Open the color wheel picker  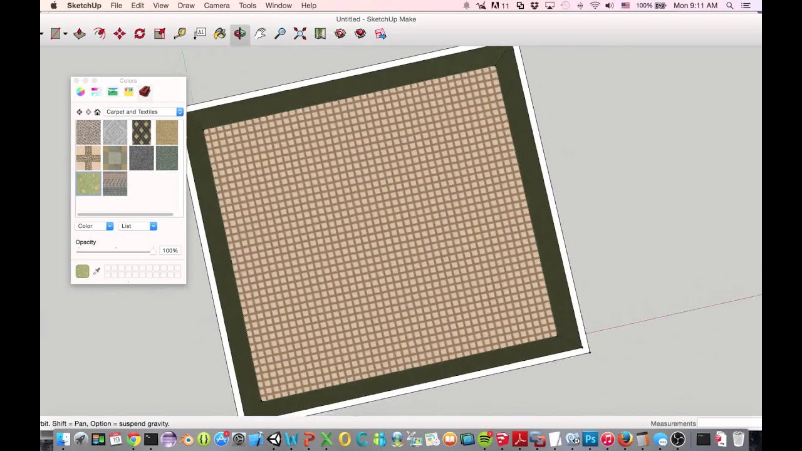click(80, 91)
